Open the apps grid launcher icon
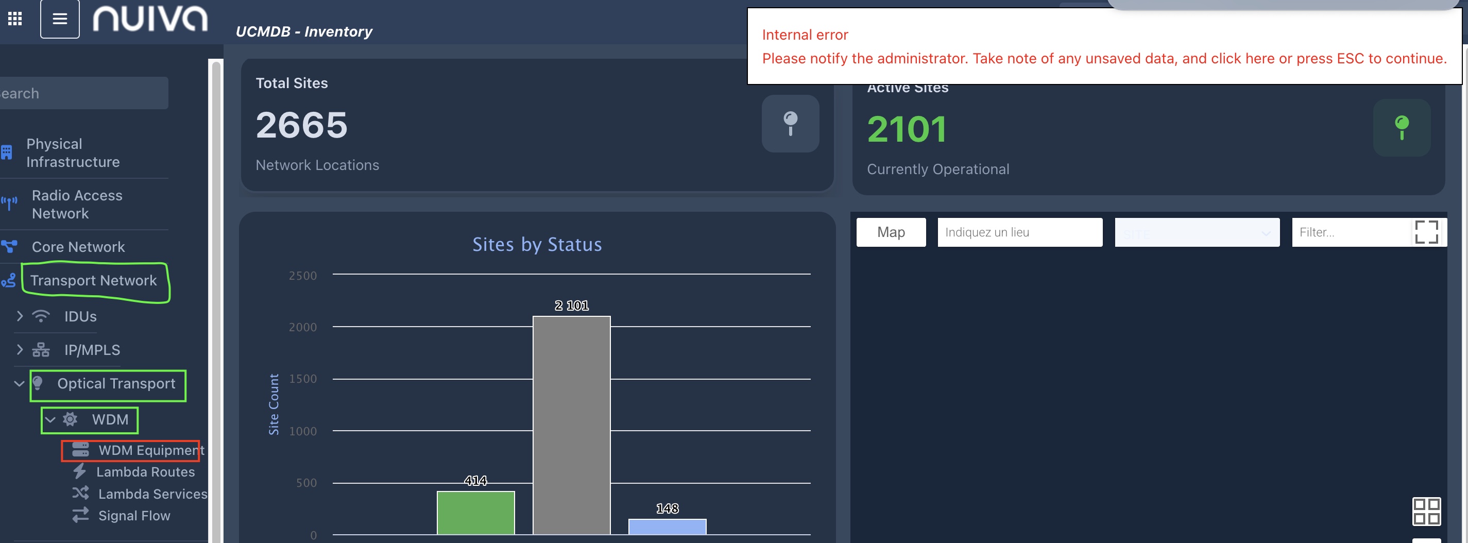 (x=15, y=19)
